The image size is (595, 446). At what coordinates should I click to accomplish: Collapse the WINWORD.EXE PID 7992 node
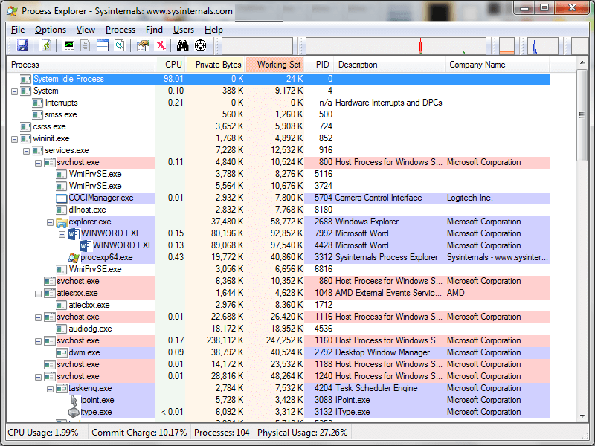(62, 234)
